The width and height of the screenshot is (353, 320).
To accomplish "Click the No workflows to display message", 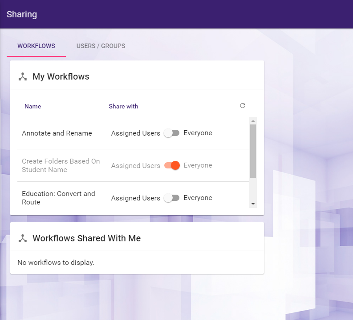I will tap(56, 263).
